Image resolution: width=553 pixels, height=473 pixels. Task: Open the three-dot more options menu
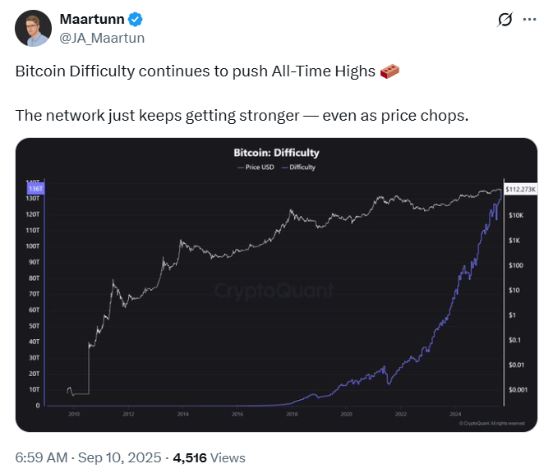point(530,19)
